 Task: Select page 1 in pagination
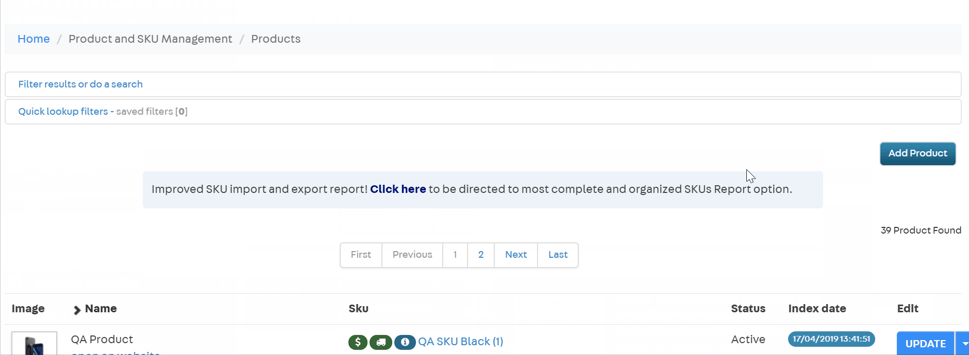[x=455, y=255]
